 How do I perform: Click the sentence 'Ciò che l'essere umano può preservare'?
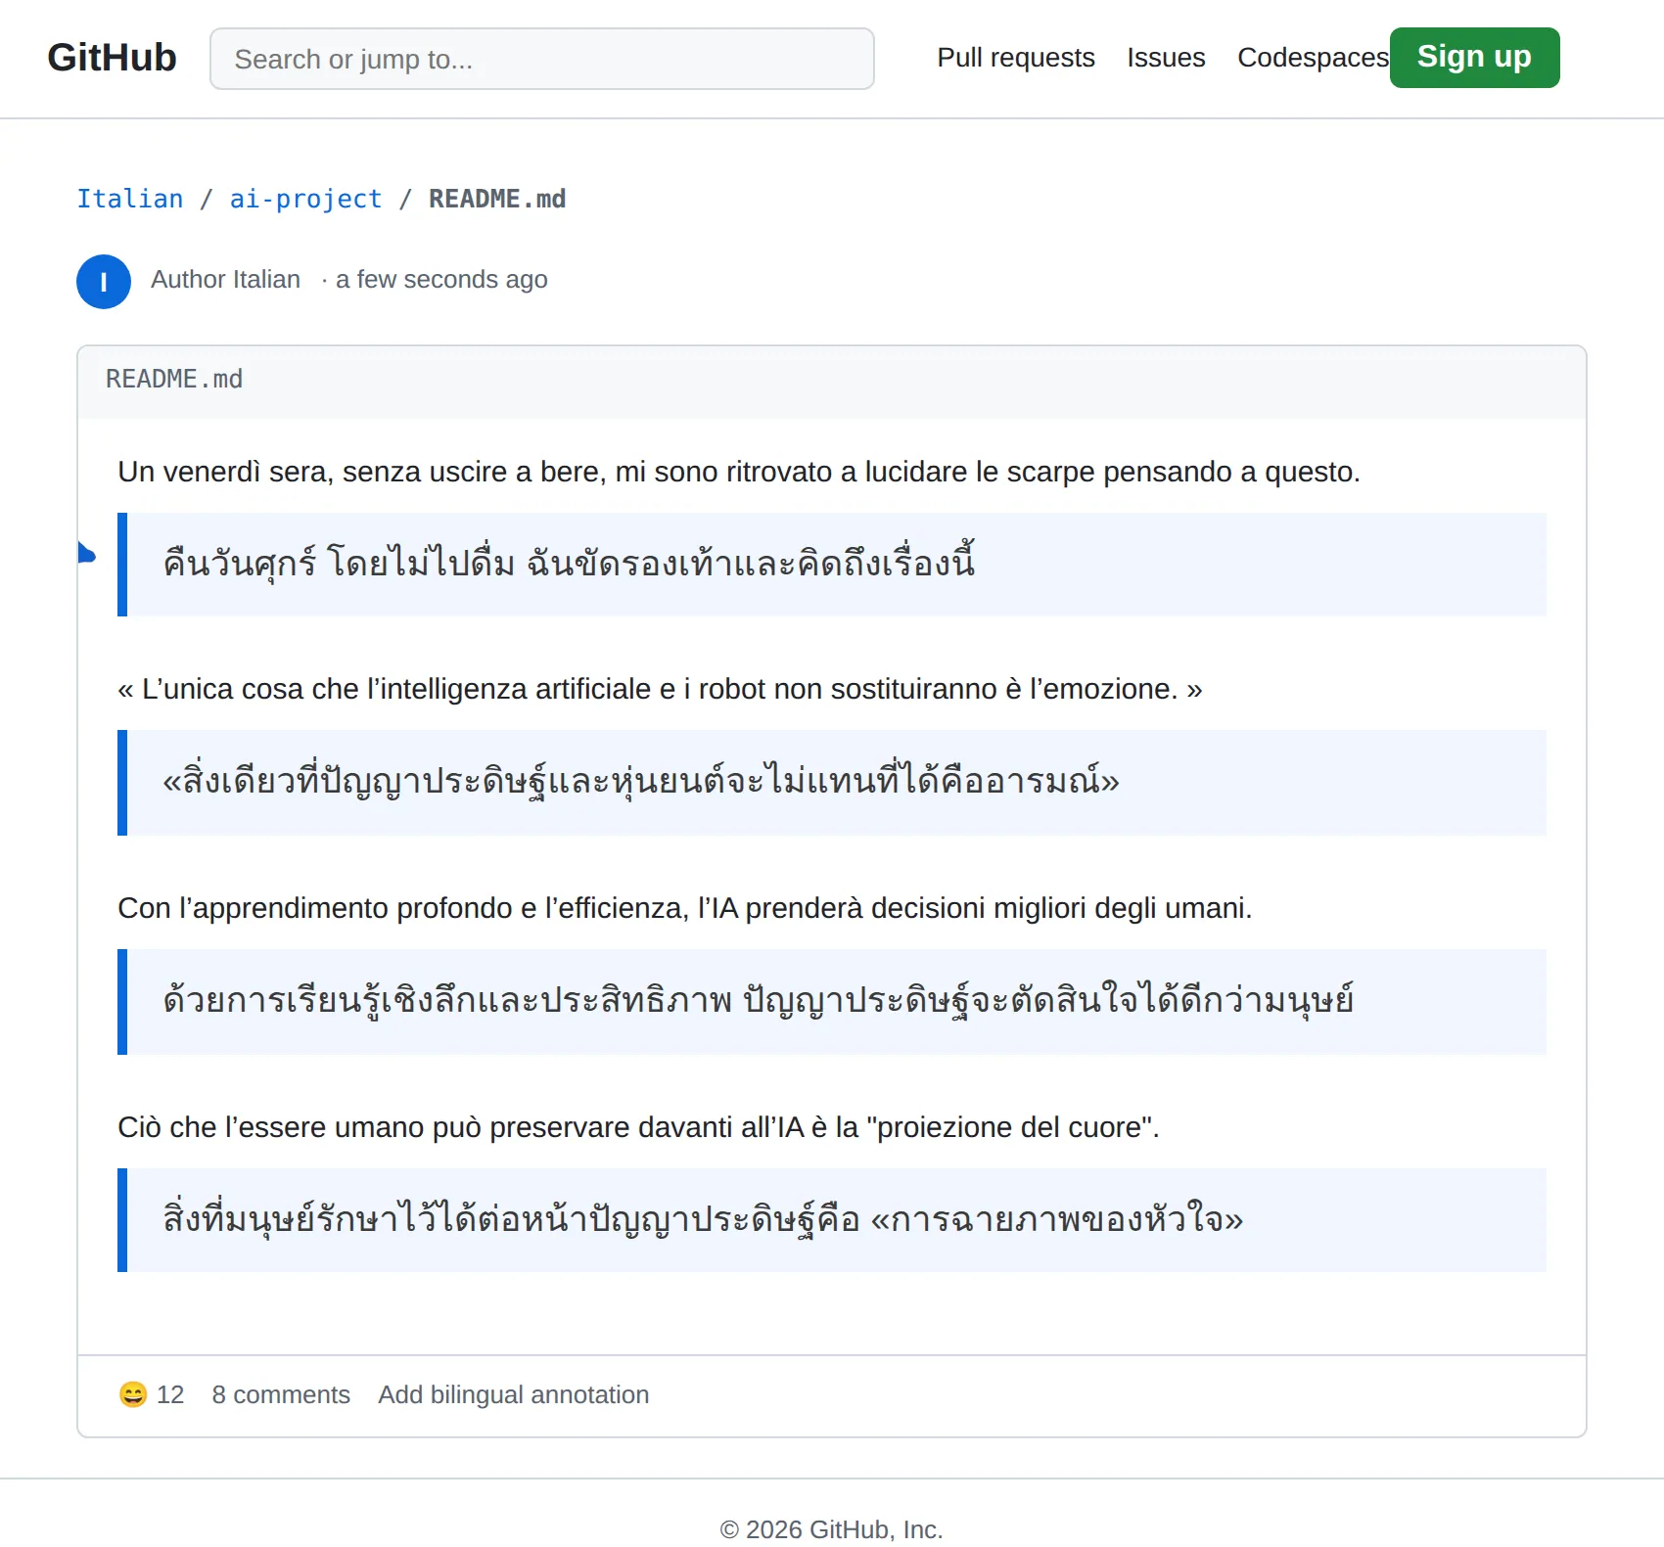pos(638,1127)
